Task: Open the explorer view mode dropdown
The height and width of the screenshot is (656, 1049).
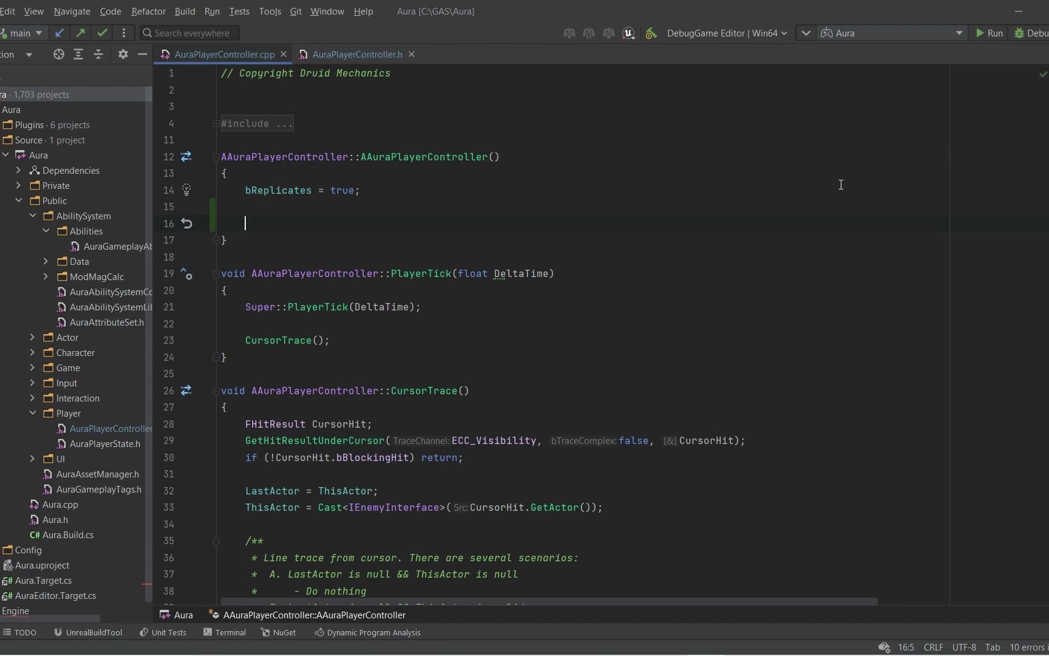Action: coord(29,55)
